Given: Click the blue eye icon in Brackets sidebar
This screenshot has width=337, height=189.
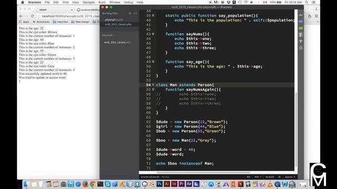Looking at the screenshot, I should pos(301,22).
